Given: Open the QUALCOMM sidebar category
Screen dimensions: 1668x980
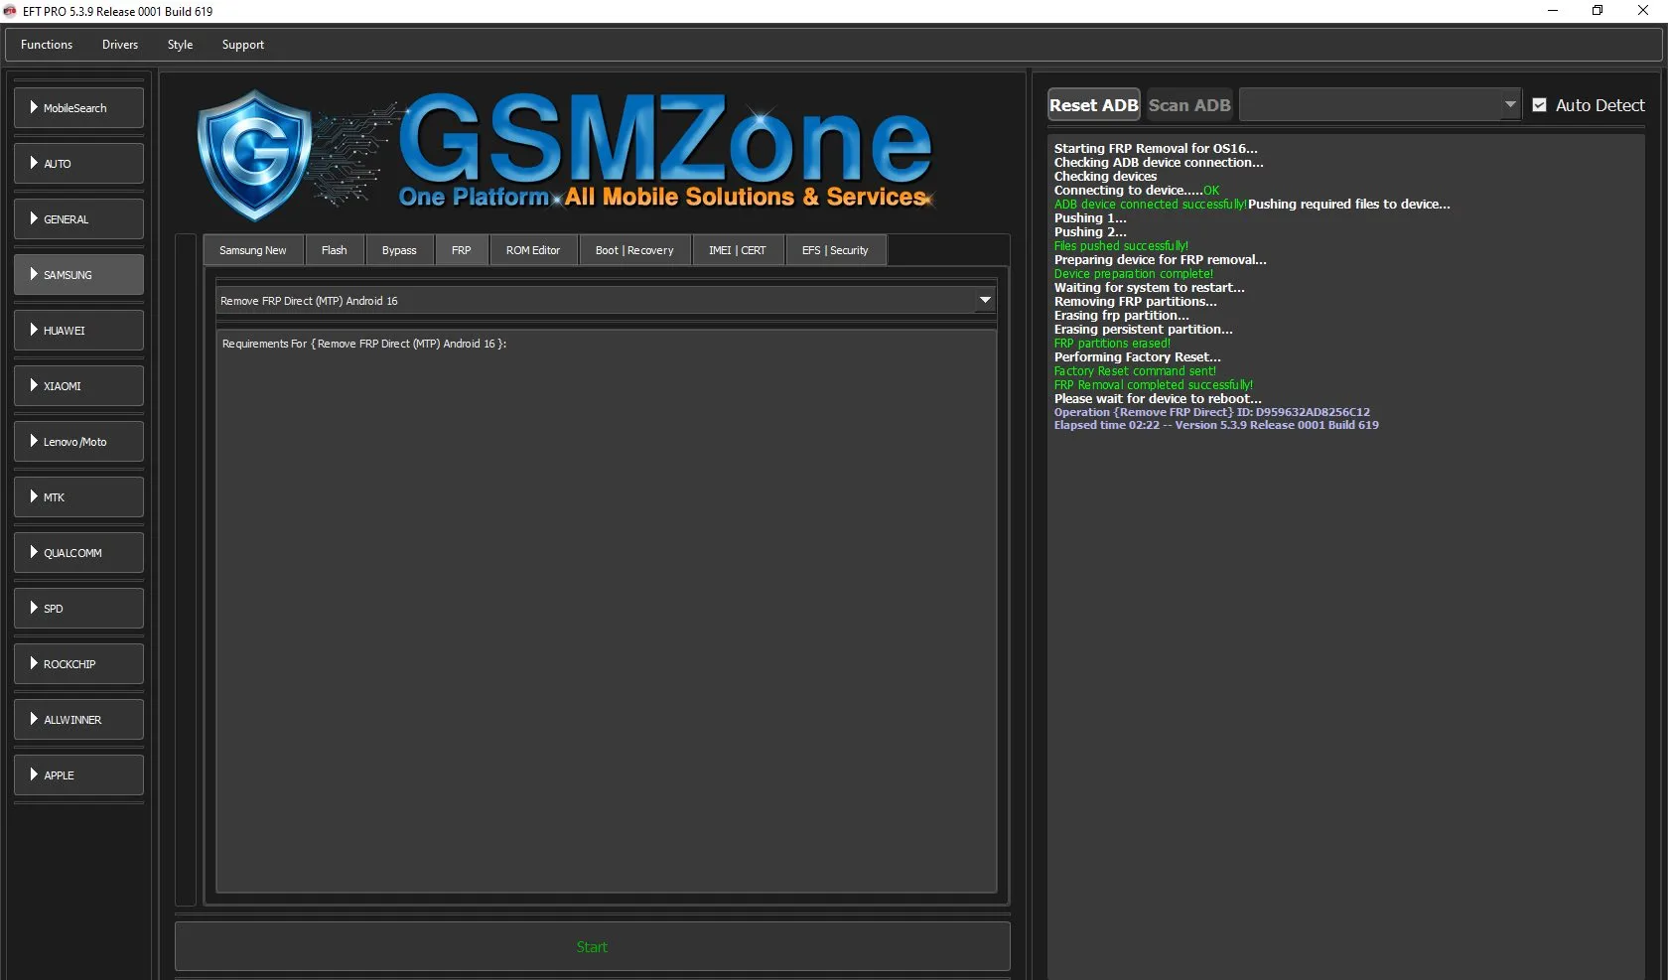Looking at the screenshot, I should [x=78, y=553].
